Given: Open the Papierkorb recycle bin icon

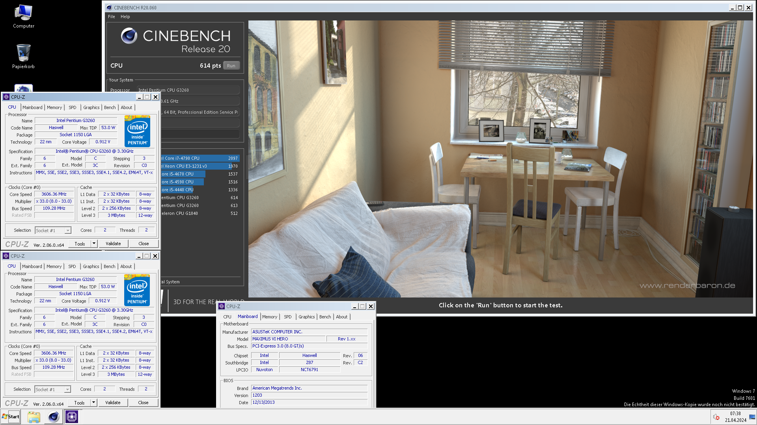Looking at the screenshot, I should click(23, 56).
